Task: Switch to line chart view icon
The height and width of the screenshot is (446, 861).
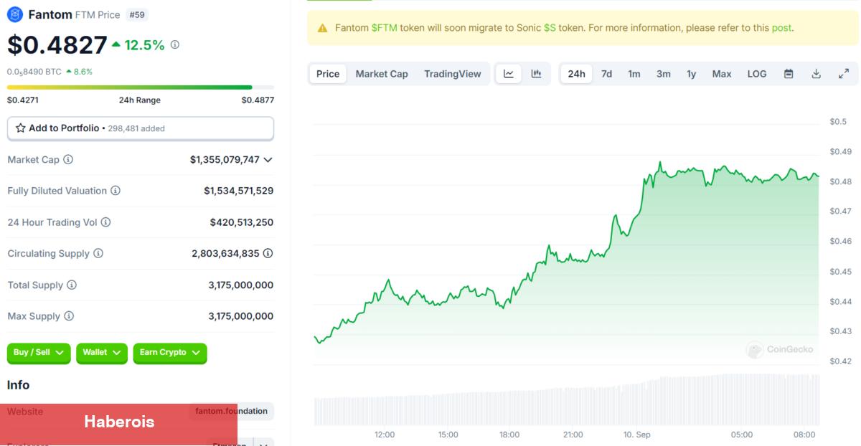Action: tap(509, 74)
